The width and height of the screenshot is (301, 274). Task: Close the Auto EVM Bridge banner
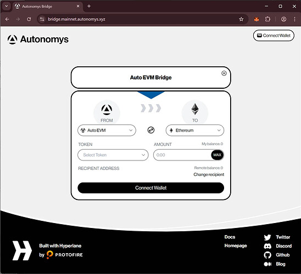pyautogui.click(x=224, y=73)
